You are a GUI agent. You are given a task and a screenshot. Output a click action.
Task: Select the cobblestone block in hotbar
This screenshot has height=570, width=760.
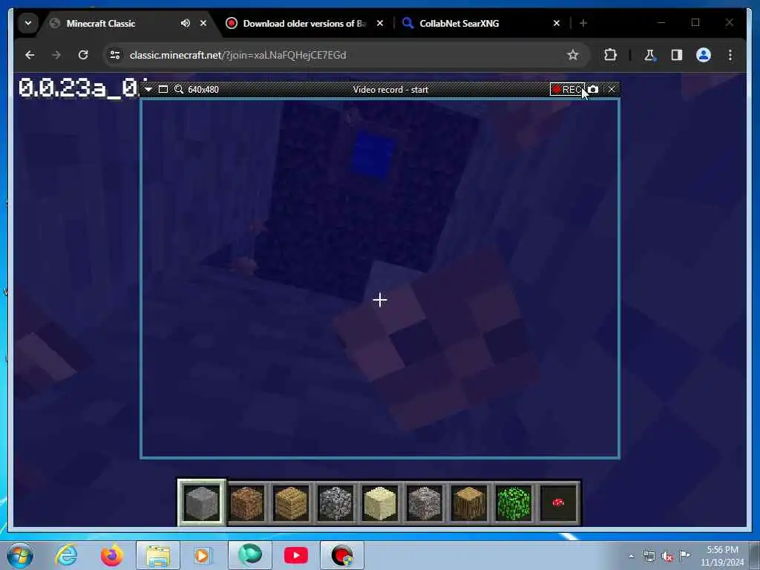click(335, 502)
